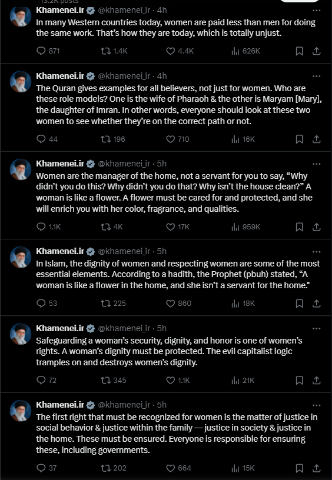Image resolution: width=332 pixels, height=480 pixels.
Task: Open reply on tweet with 37 comments
Action: (x=47, y=468)
